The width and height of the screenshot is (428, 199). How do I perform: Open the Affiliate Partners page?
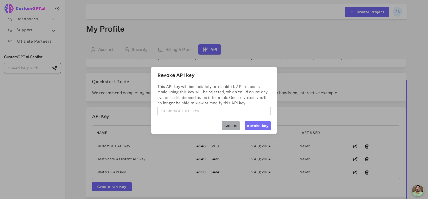pos(34,41)
